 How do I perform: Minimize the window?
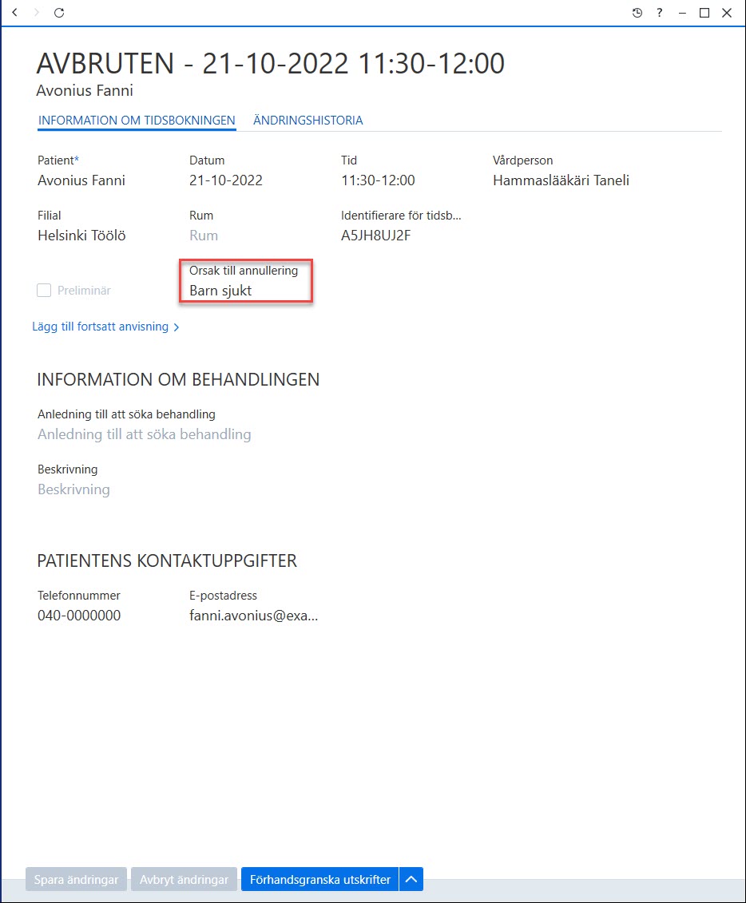(x=682, y=13)
